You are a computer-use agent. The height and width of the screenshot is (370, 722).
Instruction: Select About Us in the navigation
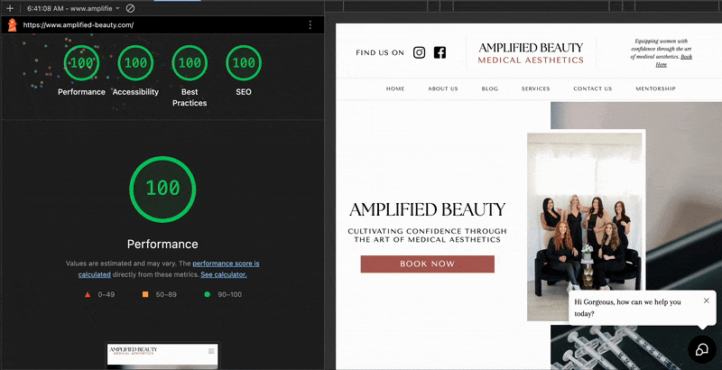[443, 89]
